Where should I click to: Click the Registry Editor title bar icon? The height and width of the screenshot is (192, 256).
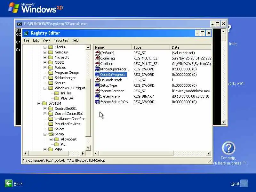(x=26, y=33)
